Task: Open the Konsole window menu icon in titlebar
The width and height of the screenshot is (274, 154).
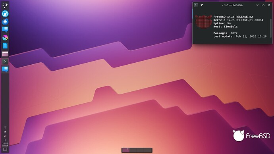Action: [196, 5]
